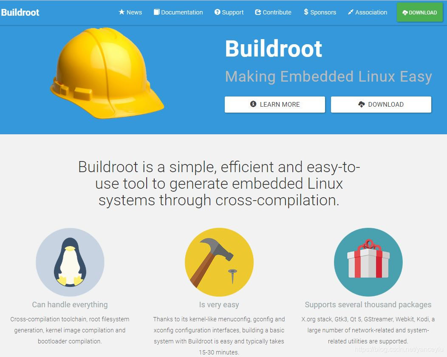Click the cross-compilation toolchain description paragraph
Viewport: 447px width, 357px height.
(x=70, y=330)
